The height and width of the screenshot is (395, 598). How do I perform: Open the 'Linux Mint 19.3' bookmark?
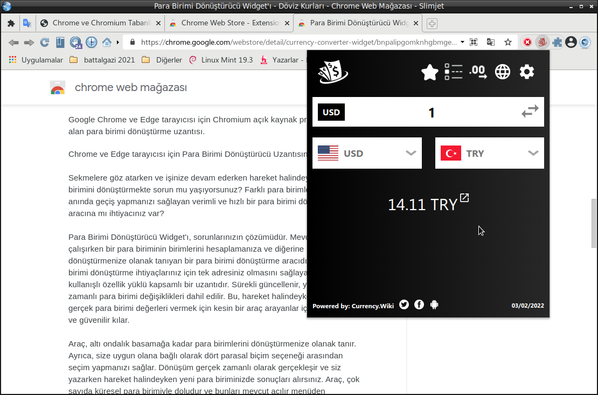click(x=221, y=60)
